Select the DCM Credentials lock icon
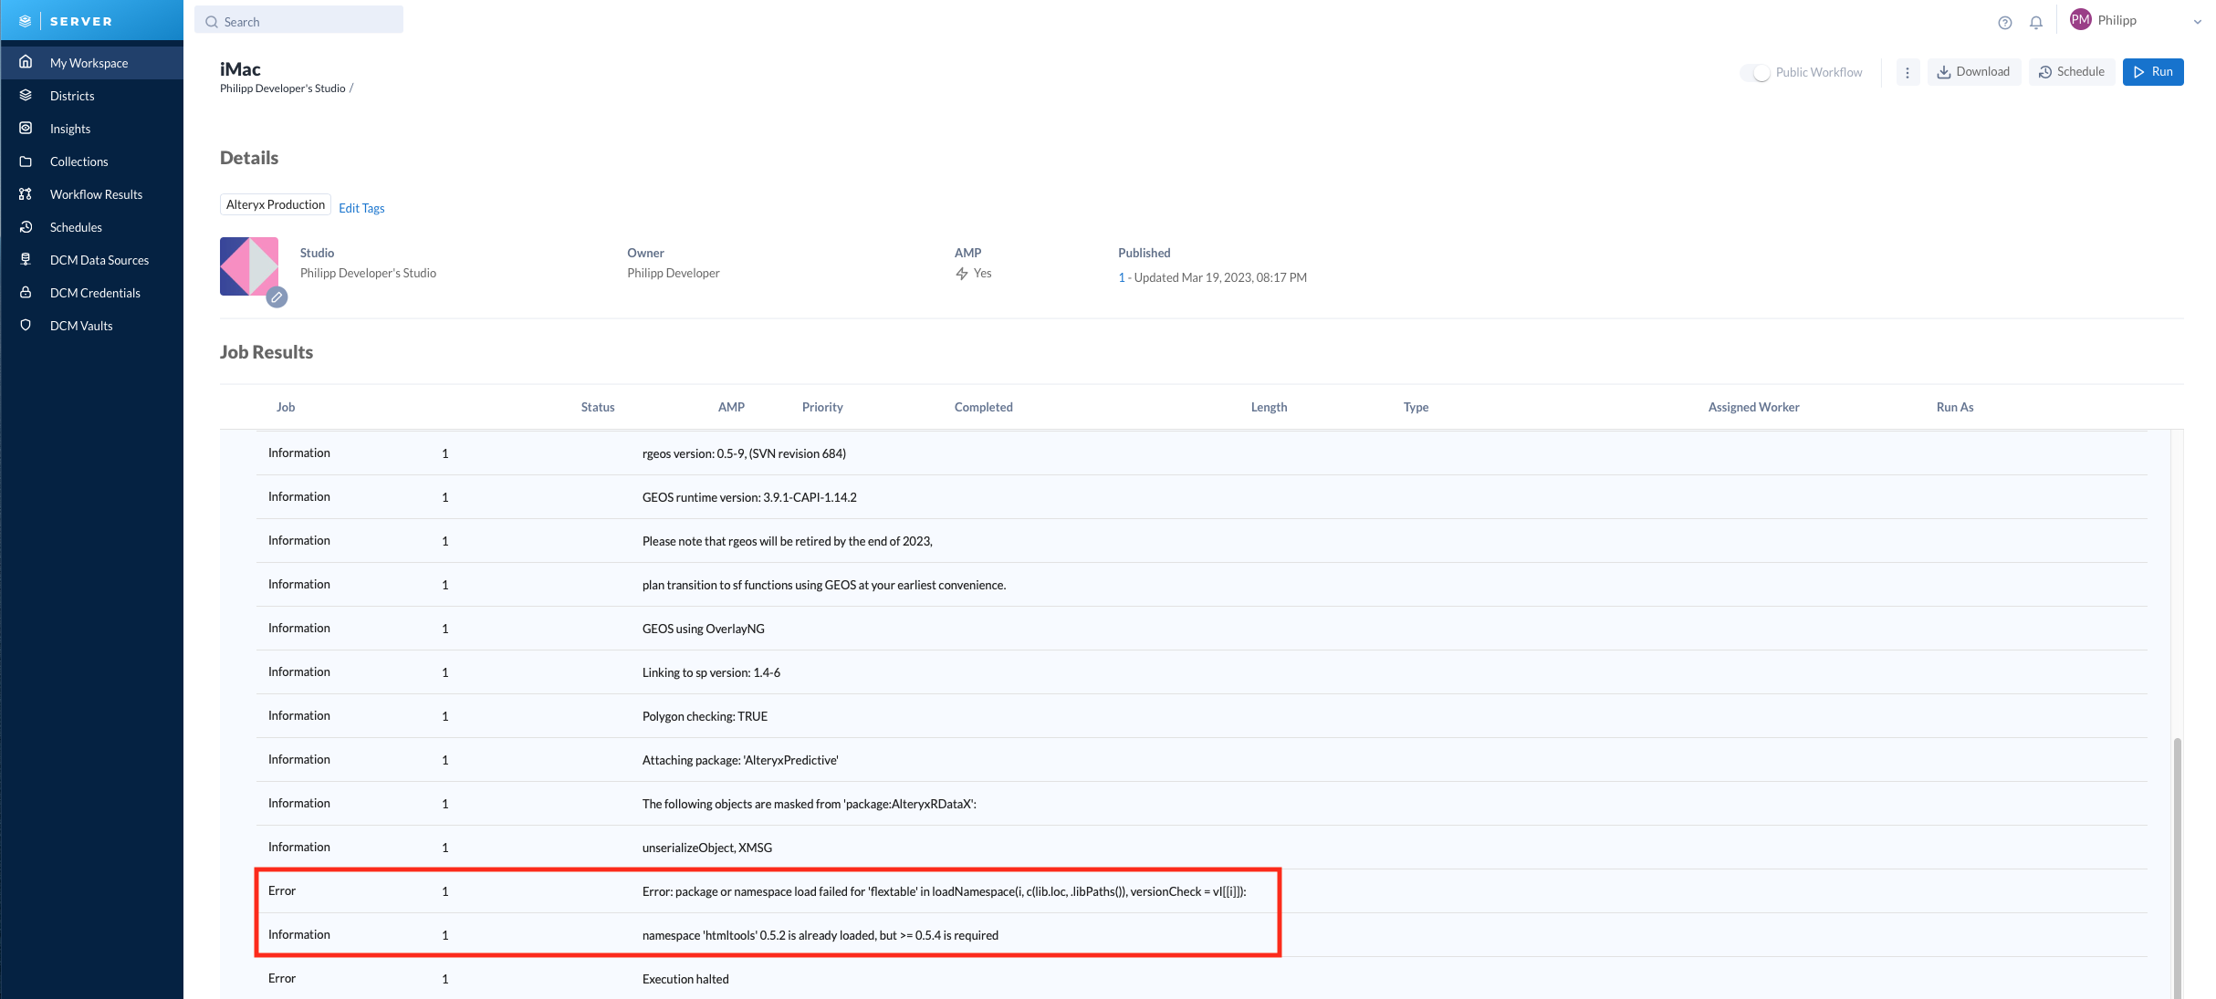 pos(26,292)
